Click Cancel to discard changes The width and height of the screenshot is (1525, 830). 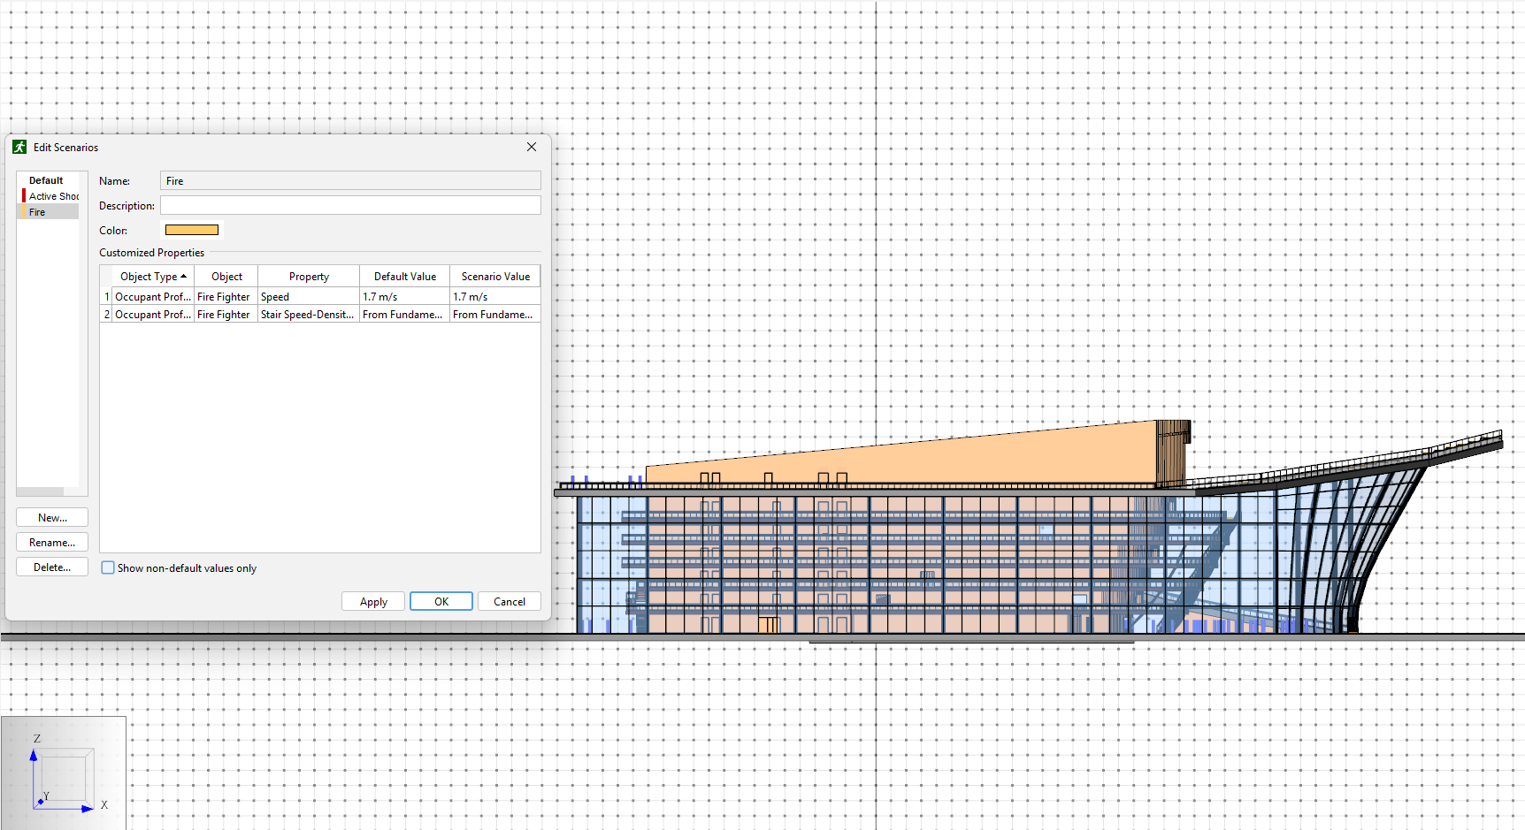tap(510, 602)
